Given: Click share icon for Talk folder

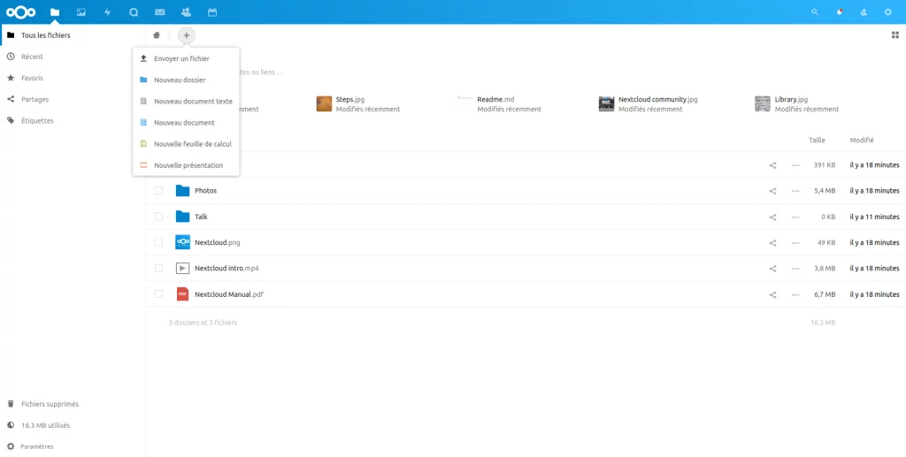Looking at the screenshot, I should (772, 217).
